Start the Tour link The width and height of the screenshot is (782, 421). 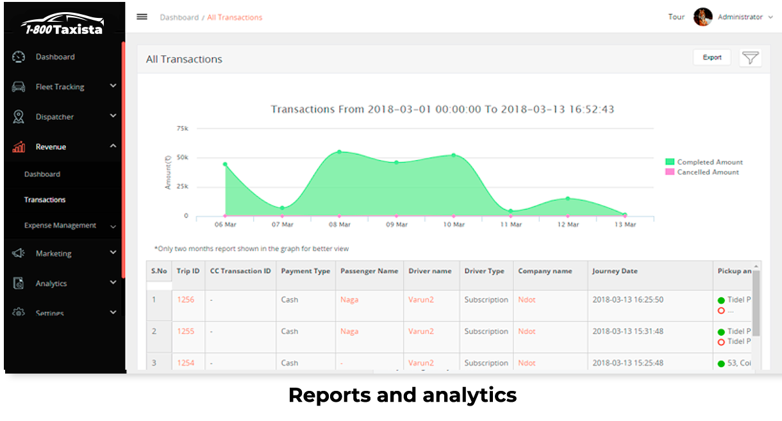point(676,17)
